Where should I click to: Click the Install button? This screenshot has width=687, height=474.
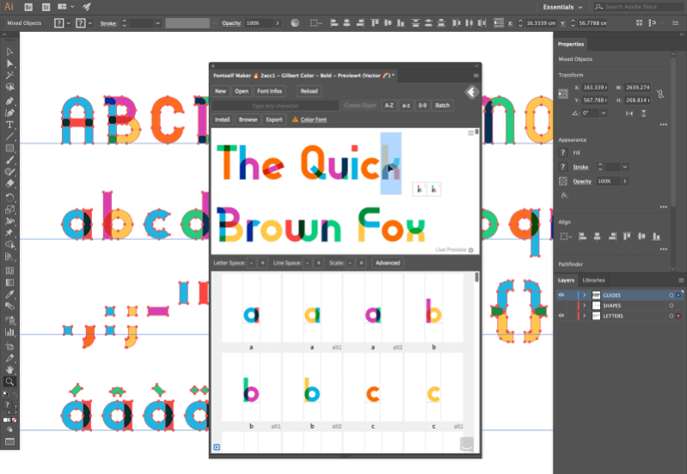tap(222, 120)
